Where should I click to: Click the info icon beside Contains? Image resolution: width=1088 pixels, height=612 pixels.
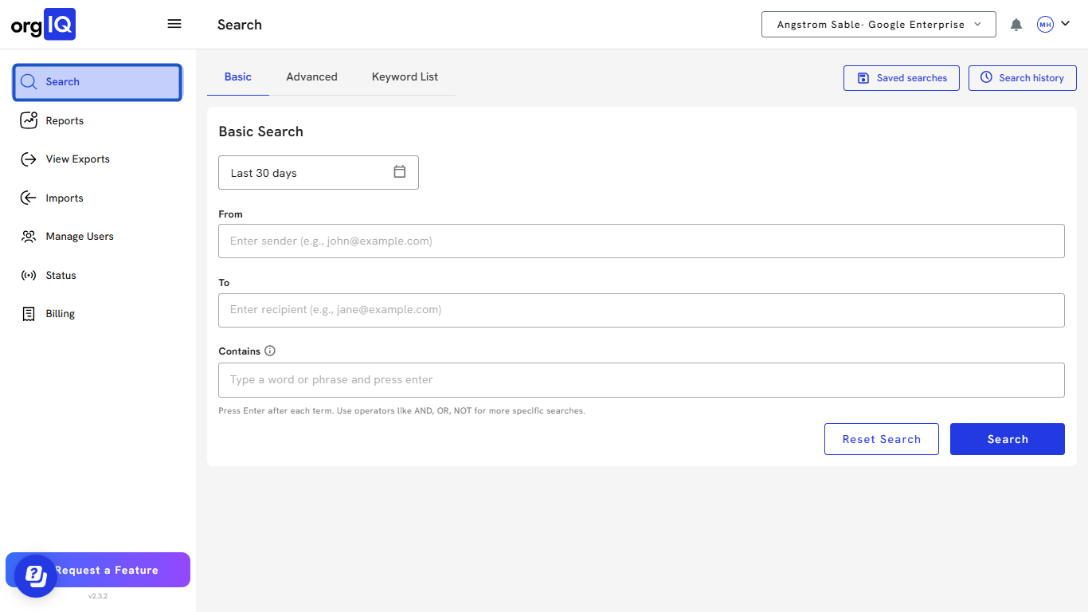[270, 351]
